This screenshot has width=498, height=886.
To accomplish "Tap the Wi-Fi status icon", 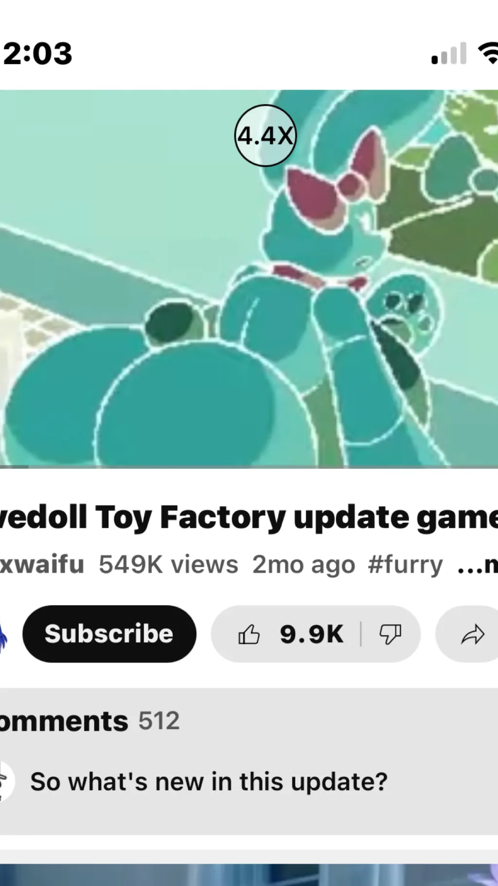I will pyautogui.click(x=488, y=54).
